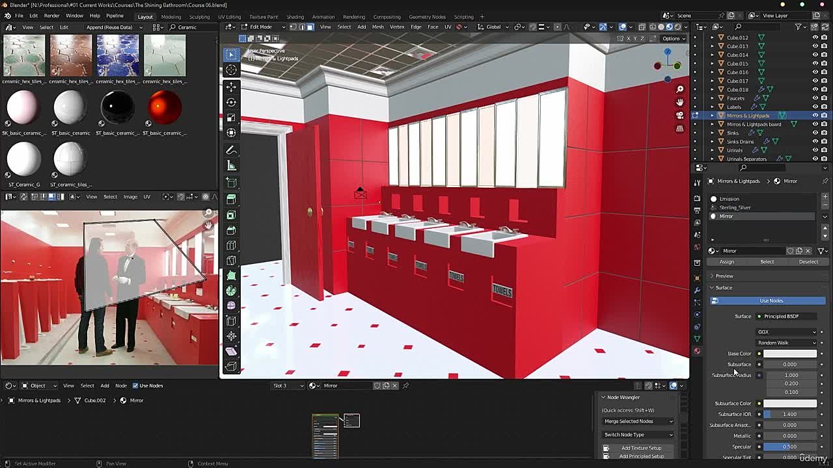
Task: Enable edge select mode
Action: pos(301,27)
